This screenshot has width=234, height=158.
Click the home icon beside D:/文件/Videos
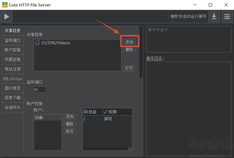pos(37,43)
